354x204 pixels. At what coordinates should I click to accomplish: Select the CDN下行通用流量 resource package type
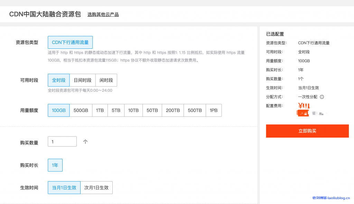(x=70, y=42)
